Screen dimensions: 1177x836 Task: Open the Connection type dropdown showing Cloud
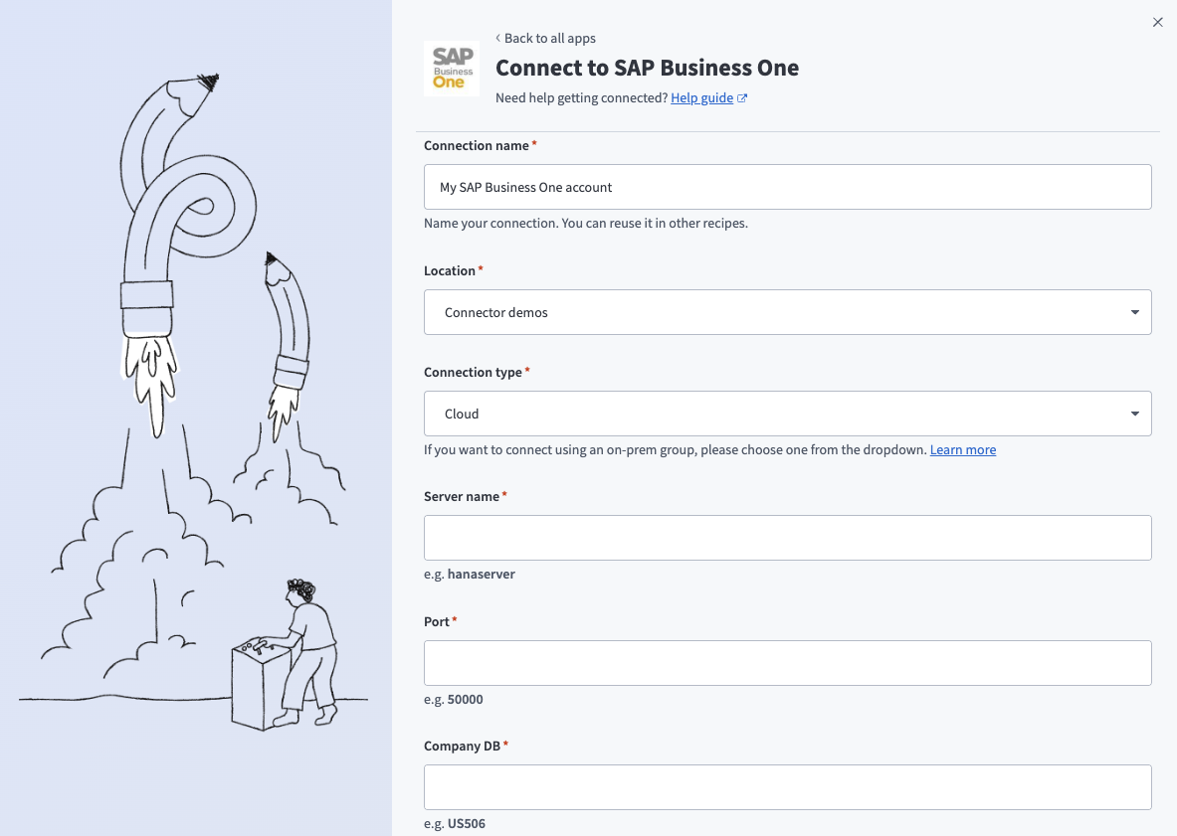click(x=776, y=414)
